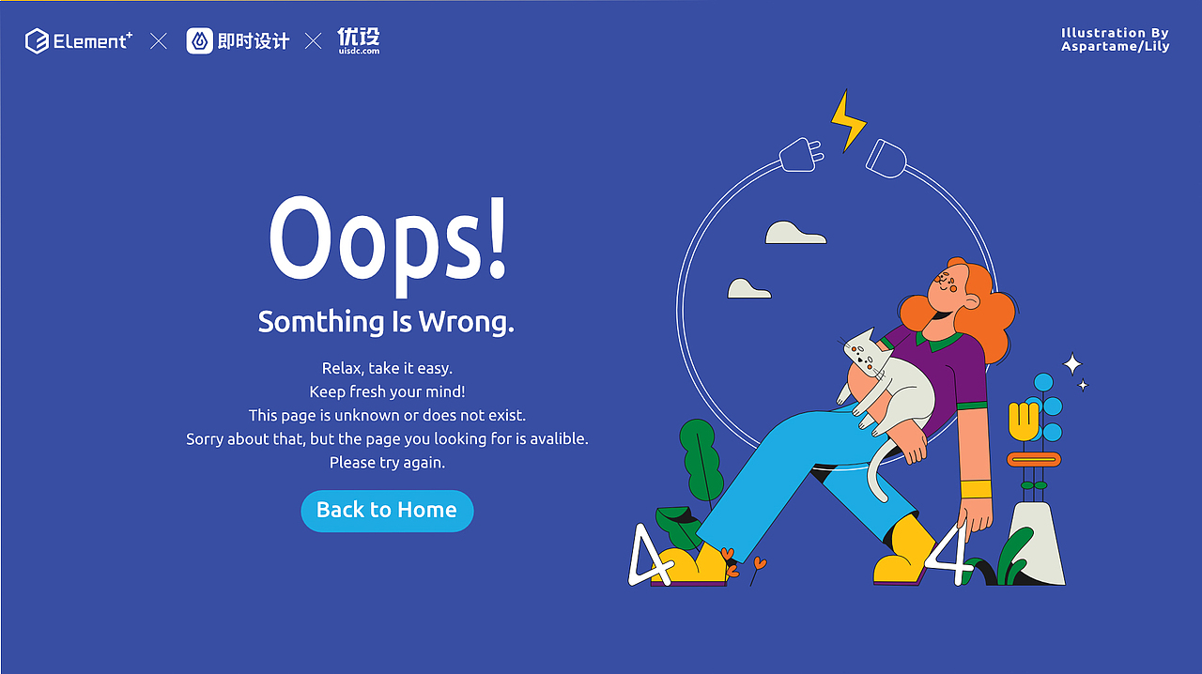Click the yellow tulip flower in vase
The image size is (1202, 674).
pos(1024,421)
